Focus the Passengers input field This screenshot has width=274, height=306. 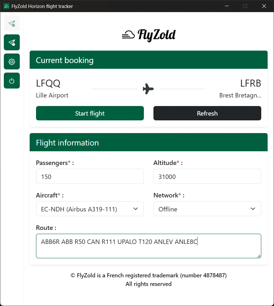(90, 176)
